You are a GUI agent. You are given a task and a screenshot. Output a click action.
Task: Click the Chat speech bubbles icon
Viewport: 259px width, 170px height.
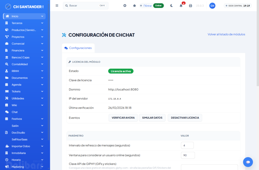[7, 112]
